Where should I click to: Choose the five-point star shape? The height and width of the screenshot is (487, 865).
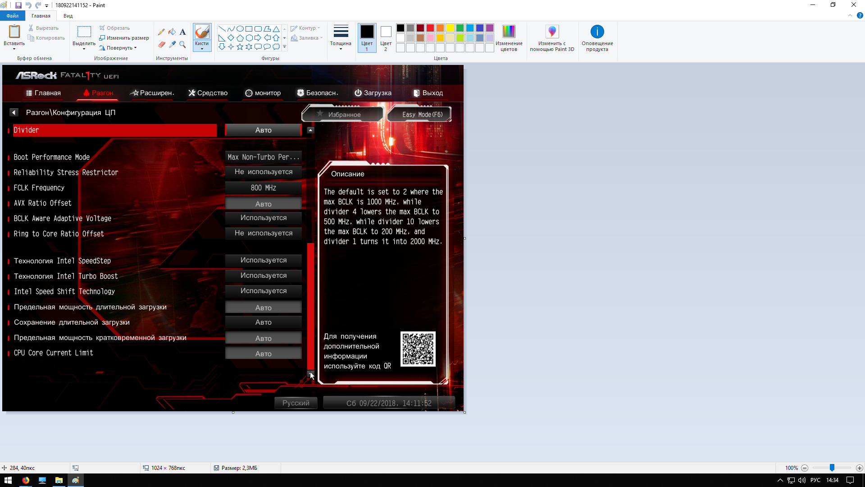point(240,47)
